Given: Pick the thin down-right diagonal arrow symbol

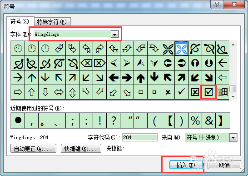Looking at the screenshot, I should click(x=99, y=78).
